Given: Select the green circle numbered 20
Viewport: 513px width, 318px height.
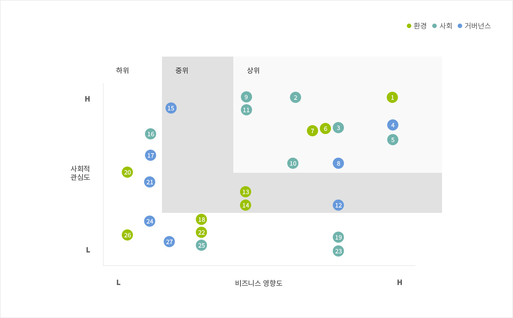Looking at the screenshot, I should (127, 172).
